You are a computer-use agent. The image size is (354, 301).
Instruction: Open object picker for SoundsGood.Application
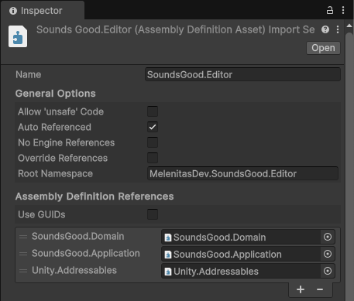point(328,254)
